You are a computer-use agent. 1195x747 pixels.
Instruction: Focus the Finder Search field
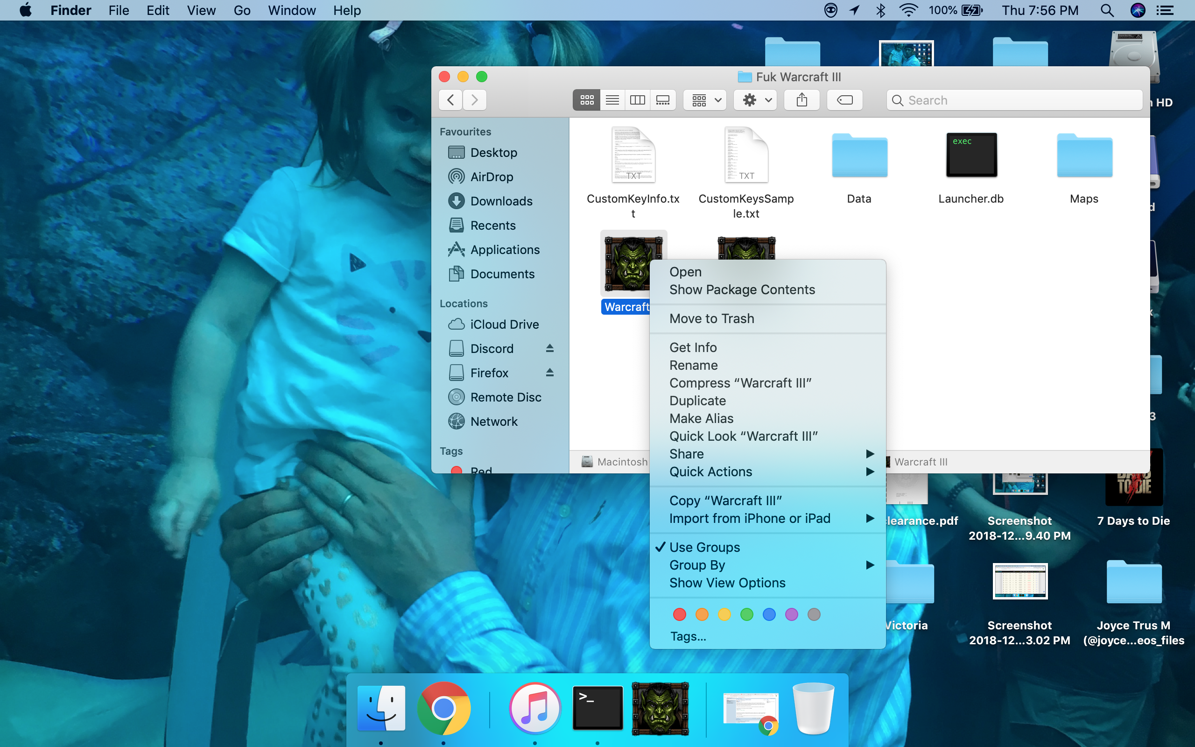click(1014, 100)
